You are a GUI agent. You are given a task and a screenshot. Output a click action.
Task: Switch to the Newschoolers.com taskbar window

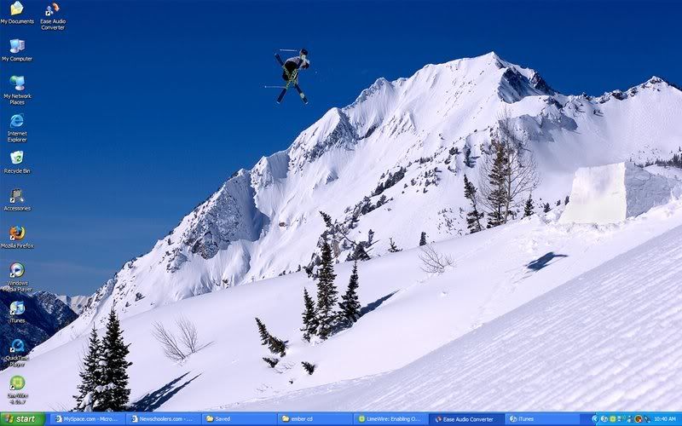(164, 419)
